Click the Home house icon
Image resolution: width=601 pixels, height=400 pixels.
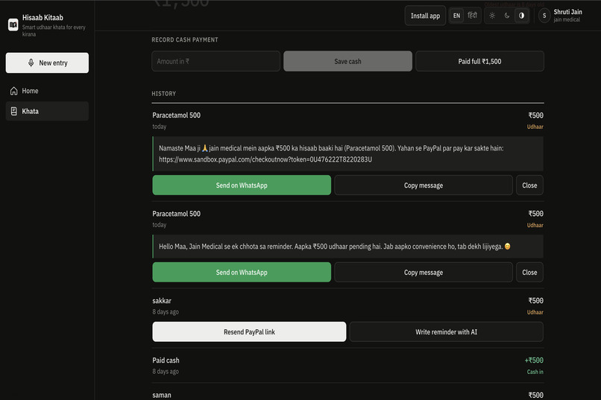[x=14, y=91]
